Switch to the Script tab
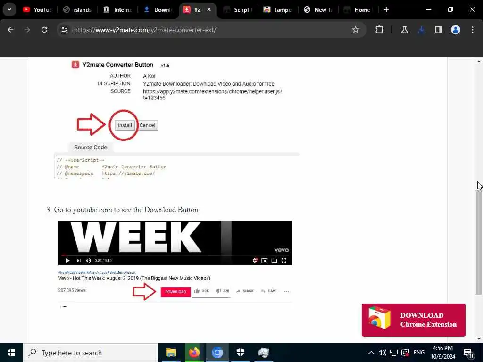The width and height of the screenshot is (483, 362). (x=238, y=9)
